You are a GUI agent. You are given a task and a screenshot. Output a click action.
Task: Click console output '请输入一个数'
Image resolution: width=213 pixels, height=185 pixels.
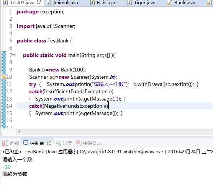coord(17,159)
